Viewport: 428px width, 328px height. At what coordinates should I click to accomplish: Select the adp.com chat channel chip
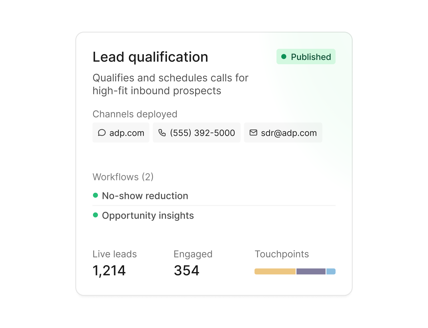121,133
